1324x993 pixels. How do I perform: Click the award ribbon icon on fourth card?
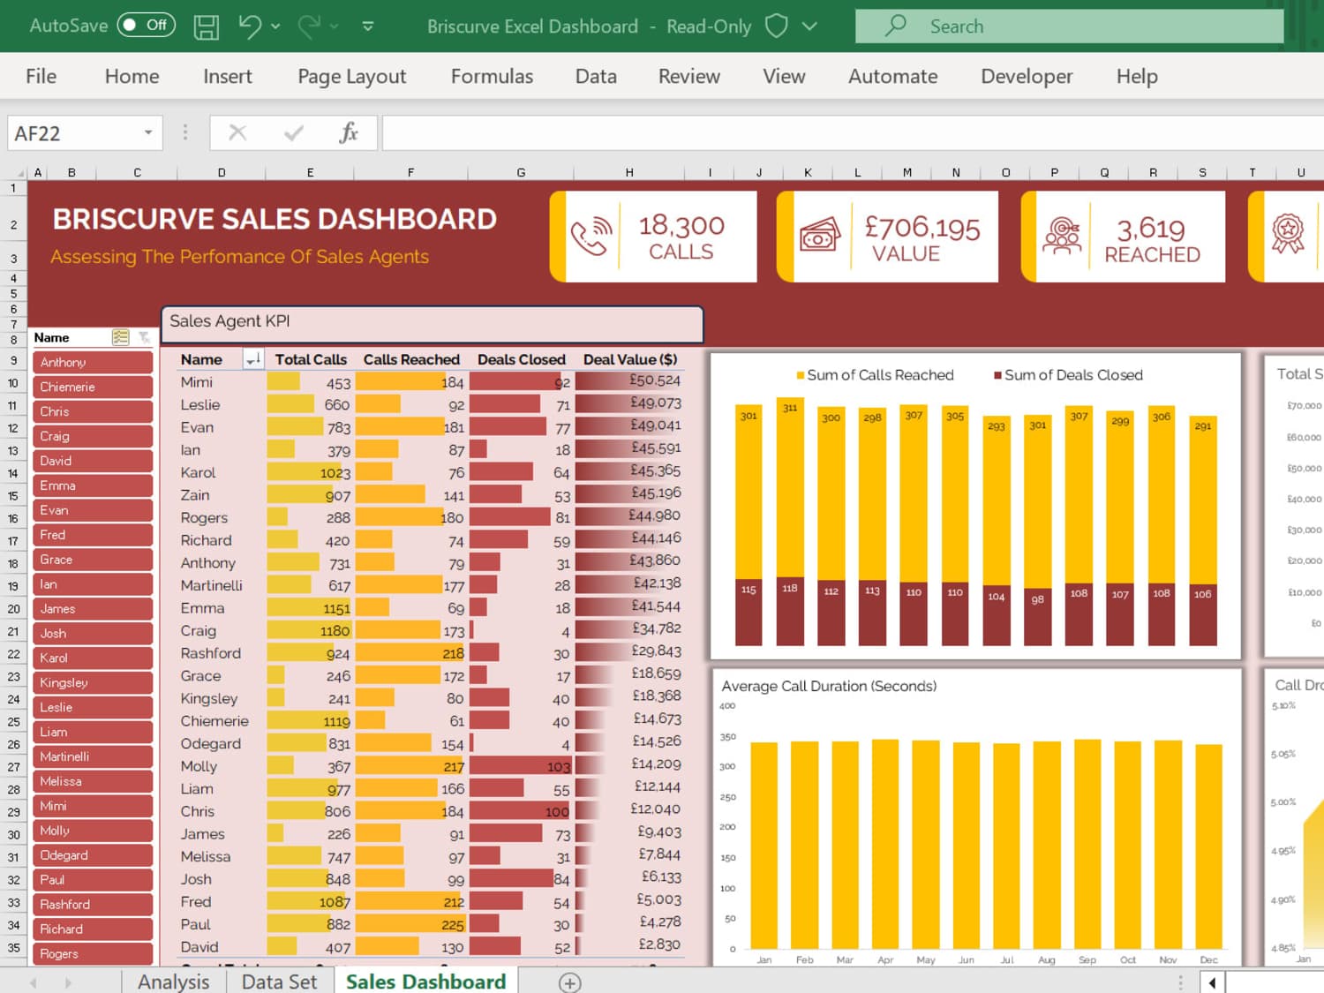tap(1288, 234)
